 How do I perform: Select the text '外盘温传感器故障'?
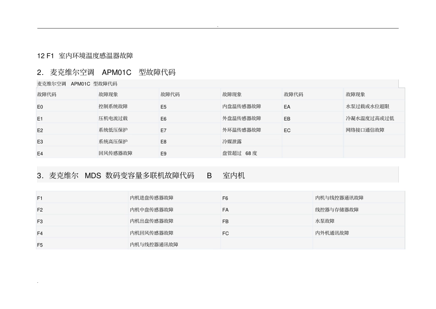tap(241, 119)
